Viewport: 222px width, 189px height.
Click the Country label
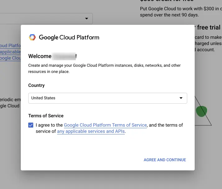click(x=36, y=85)
